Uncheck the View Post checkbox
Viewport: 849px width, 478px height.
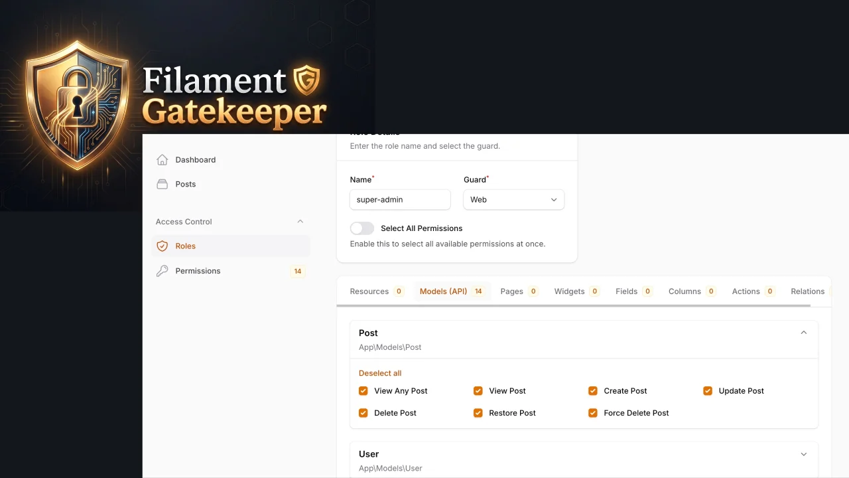[478, 391]
